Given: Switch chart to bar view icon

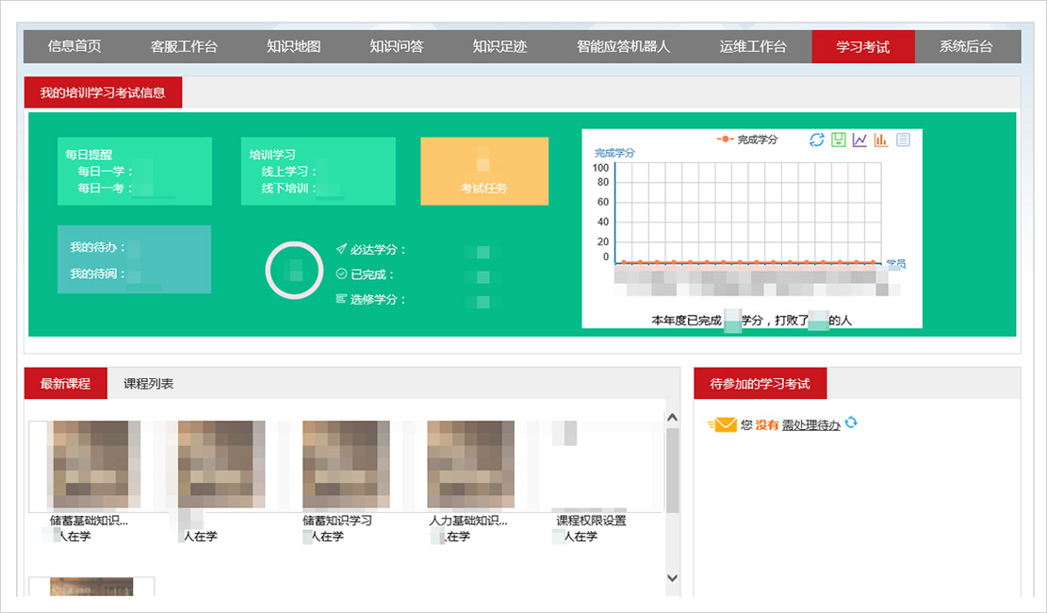Looking at the screenshot, I should 881,140.
